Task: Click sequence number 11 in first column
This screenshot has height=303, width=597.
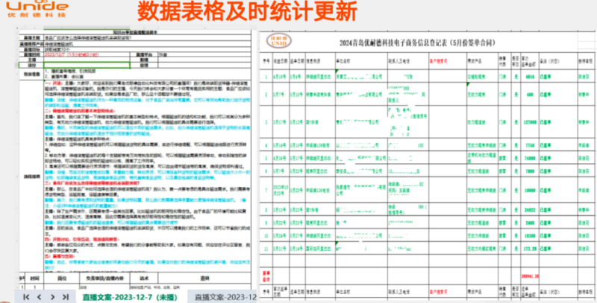Action: (266, 248)
